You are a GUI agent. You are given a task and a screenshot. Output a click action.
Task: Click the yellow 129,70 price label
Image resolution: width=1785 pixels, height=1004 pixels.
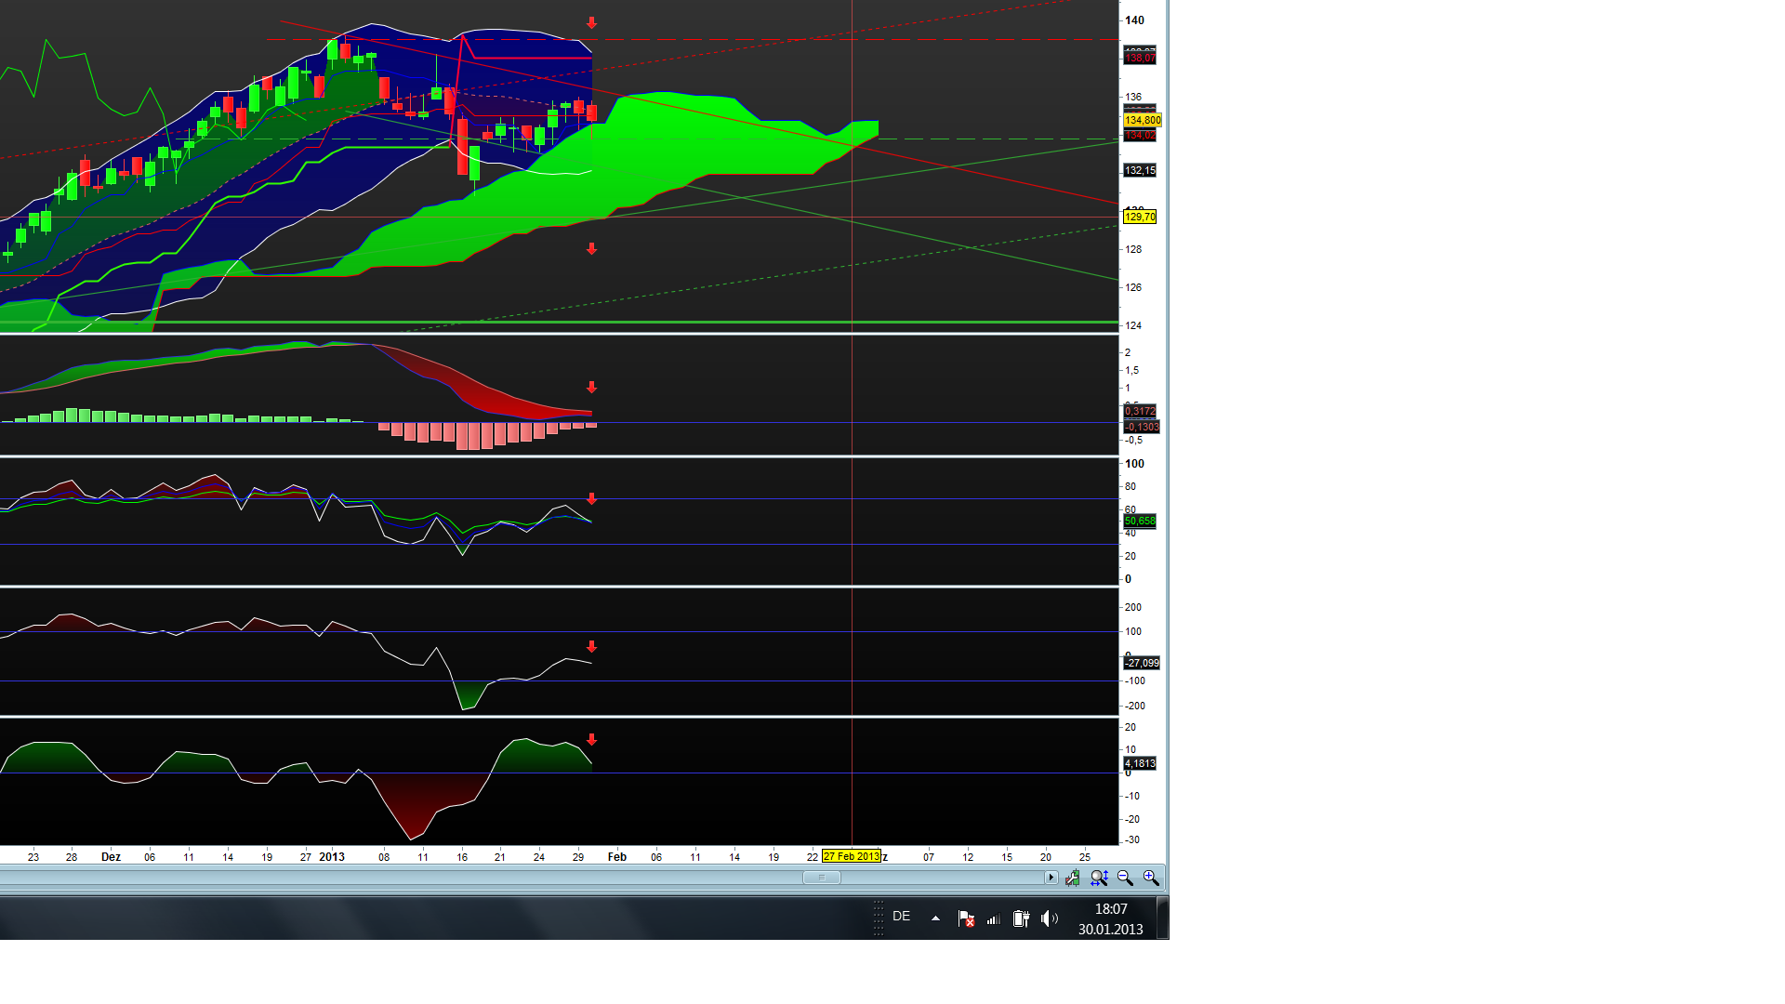coord(1139,217)
